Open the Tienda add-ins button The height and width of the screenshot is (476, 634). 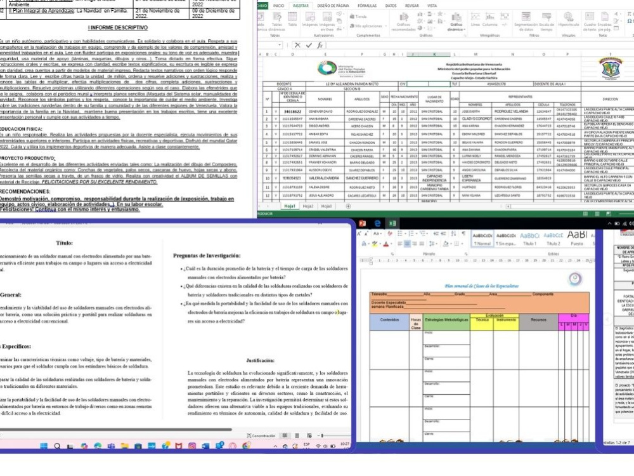click(x=358, y=17)
